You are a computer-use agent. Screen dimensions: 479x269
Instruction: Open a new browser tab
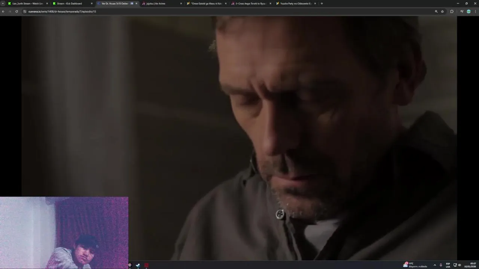(x=321, y=3)
